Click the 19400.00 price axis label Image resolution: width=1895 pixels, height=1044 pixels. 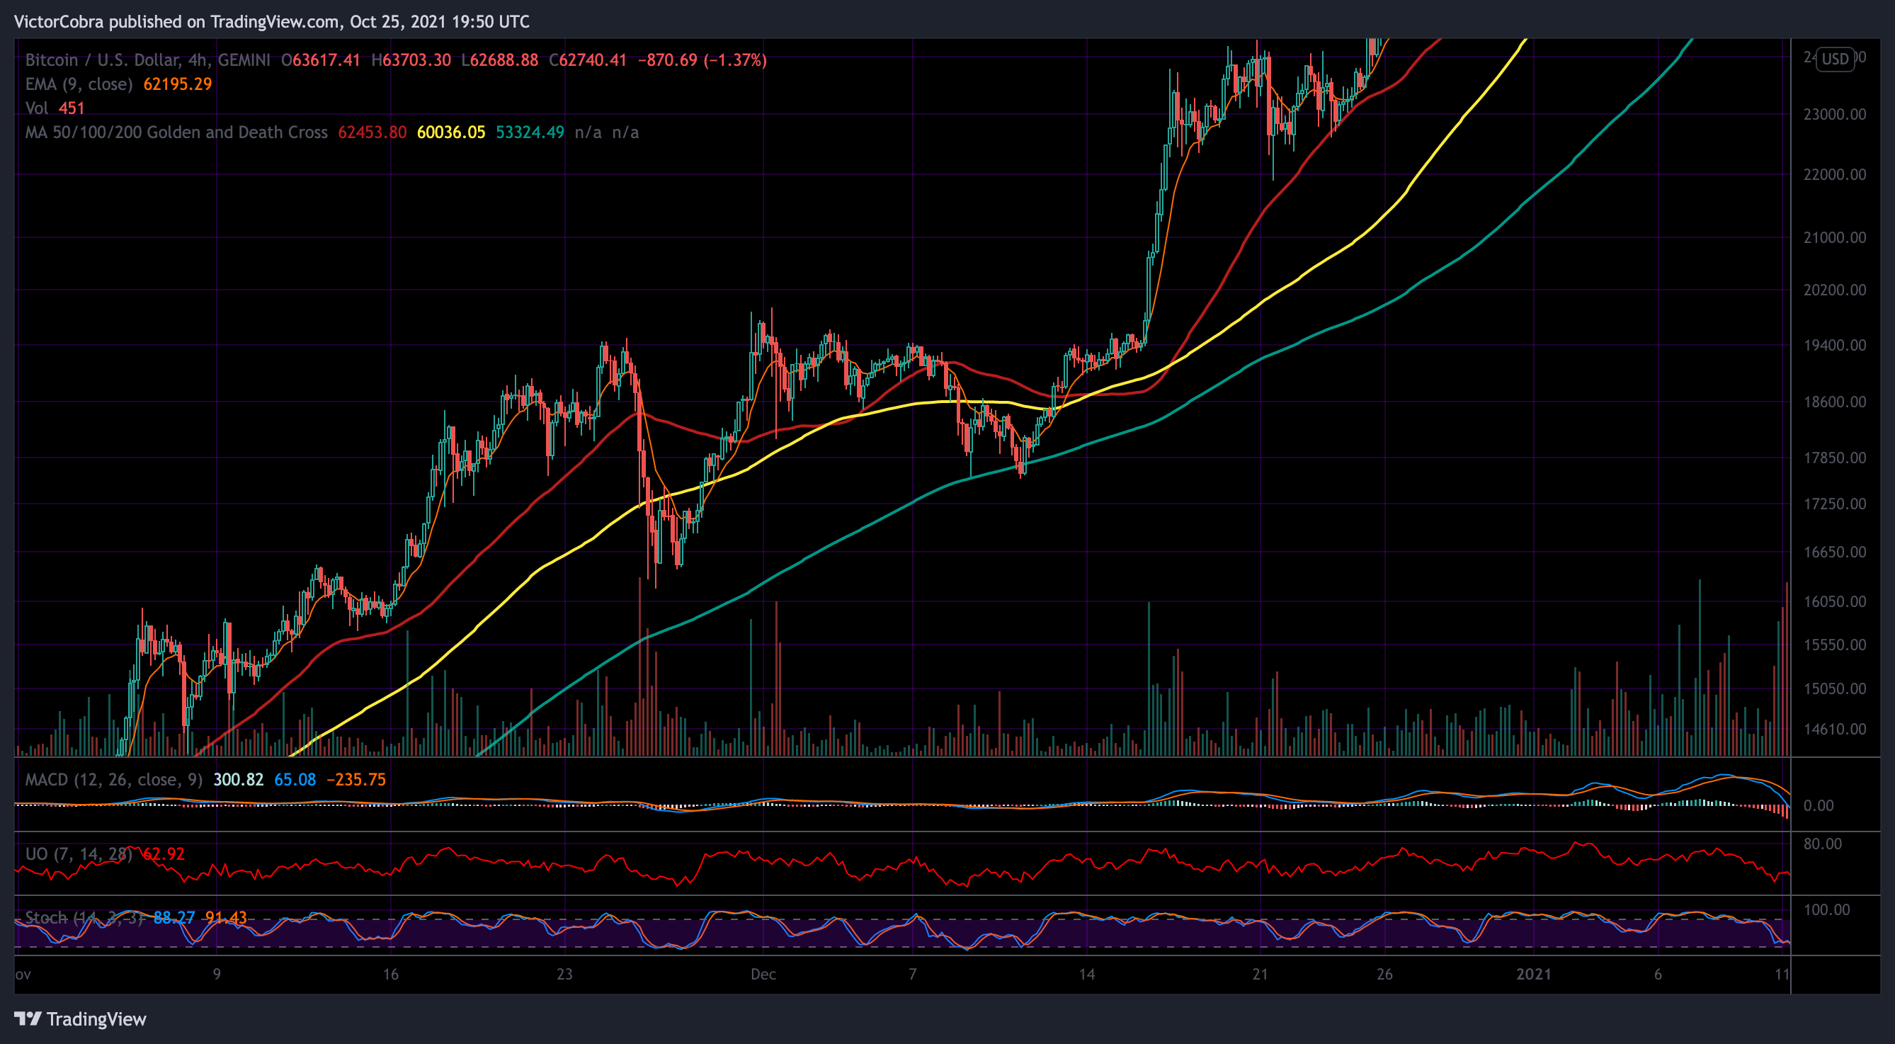[x=1834, y=345]
